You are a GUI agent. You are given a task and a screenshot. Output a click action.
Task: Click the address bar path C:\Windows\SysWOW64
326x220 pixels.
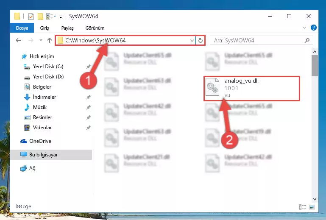click(x=95, y=40)
